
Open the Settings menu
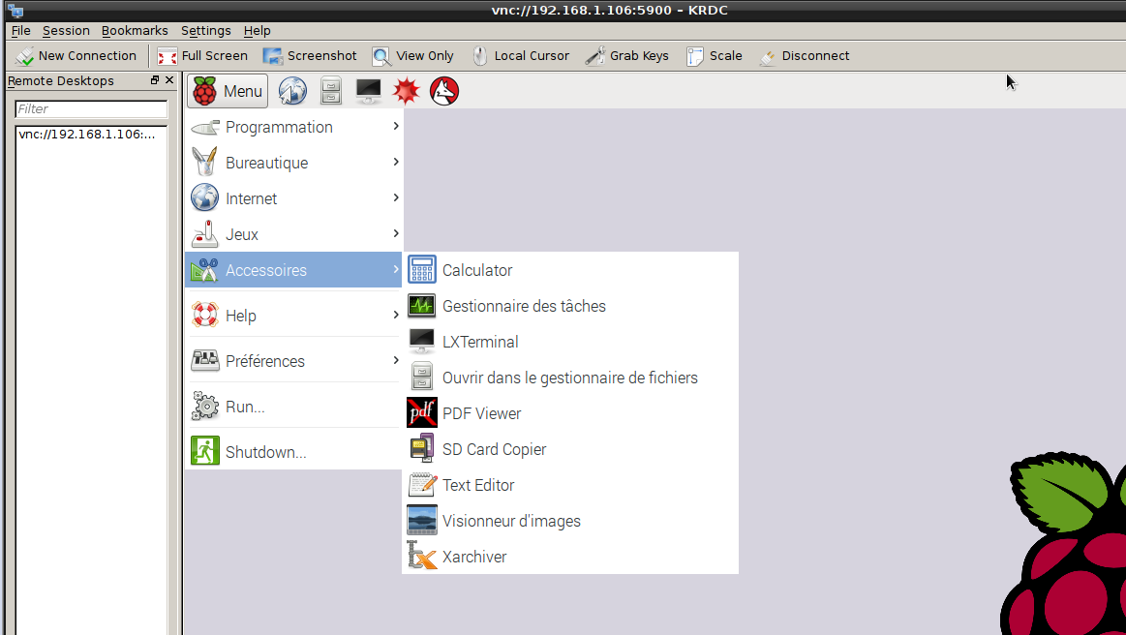(x=206, y=30)
